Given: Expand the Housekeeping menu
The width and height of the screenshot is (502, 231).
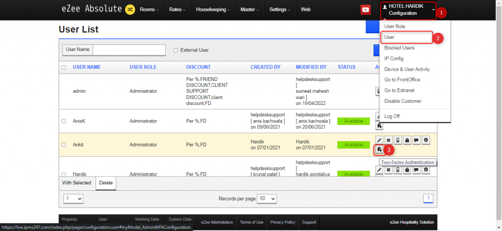Looking at the screenshot, I should point(213,10).
